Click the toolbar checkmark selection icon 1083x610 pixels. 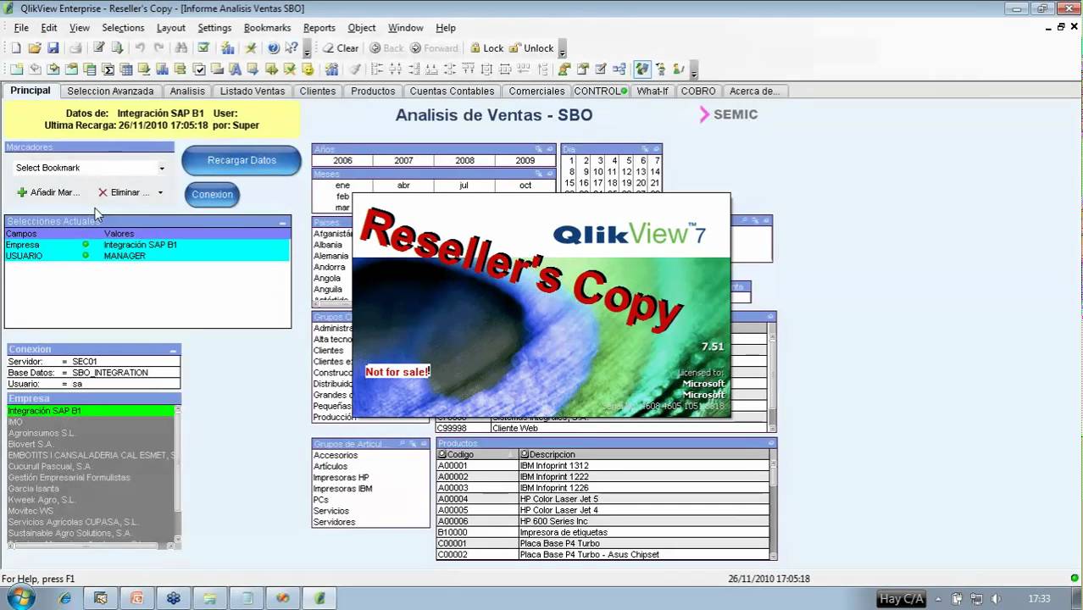tap(203, 48)
